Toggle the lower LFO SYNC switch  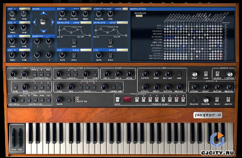click(15, 87)
